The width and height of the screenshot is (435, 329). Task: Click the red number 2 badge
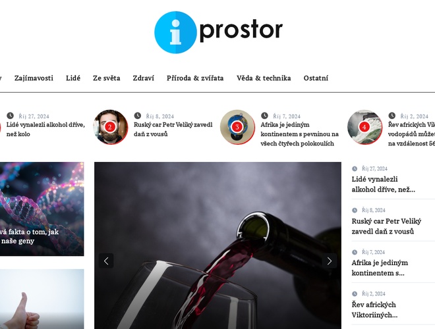click(110, 127)
